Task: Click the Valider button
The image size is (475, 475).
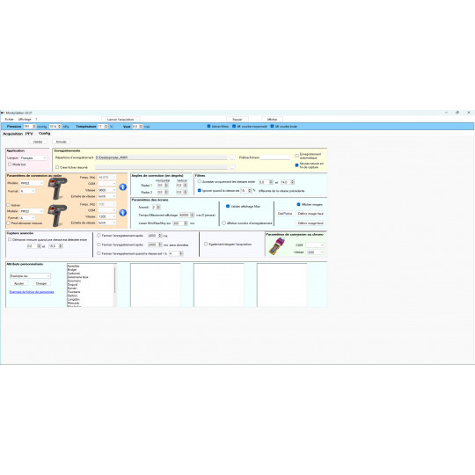Action: [38, 142]
